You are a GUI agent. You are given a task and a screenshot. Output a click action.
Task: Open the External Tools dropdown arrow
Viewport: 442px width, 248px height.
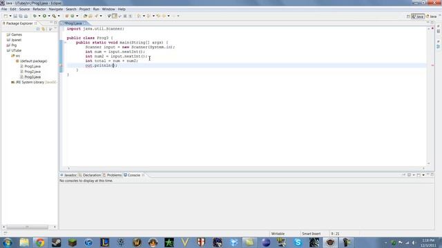coord(59,16)
